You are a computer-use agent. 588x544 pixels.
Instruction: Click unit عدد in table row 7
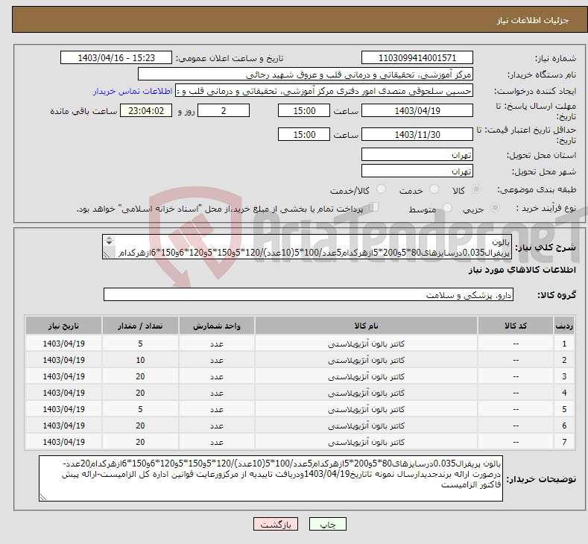pyautogui.click(x=217, y=443)
